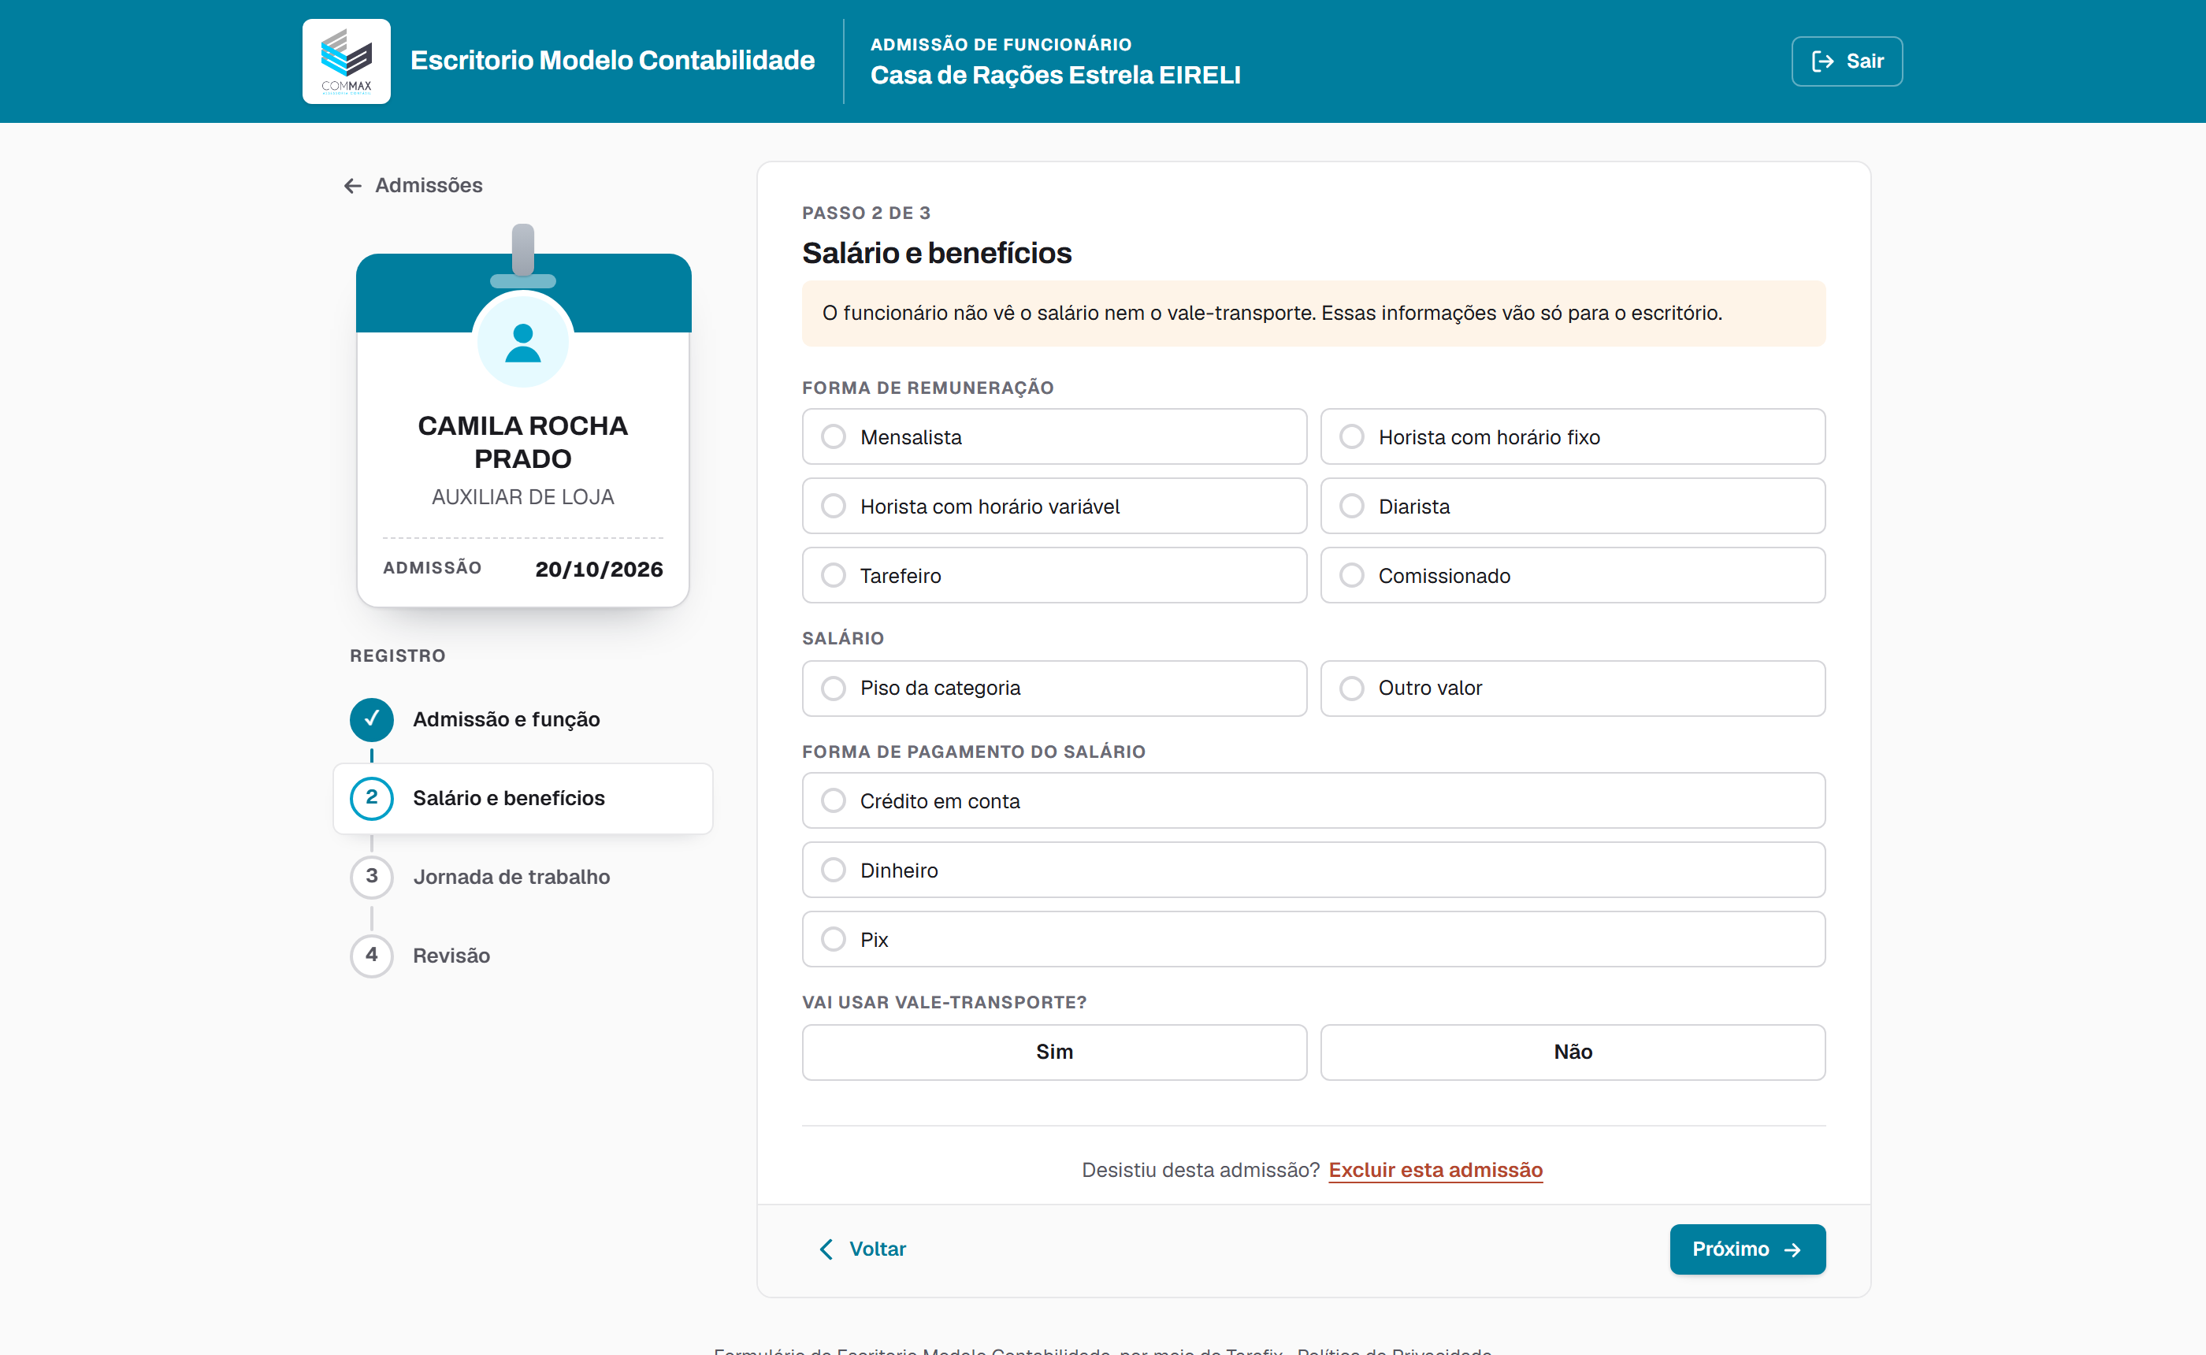Choose Tarefeiro remuneration type
The image size is (2206, 1355).
pos(1055,575)
